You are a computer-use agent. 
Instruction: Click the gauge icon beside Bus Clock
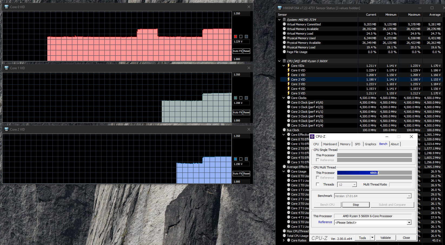284,130
